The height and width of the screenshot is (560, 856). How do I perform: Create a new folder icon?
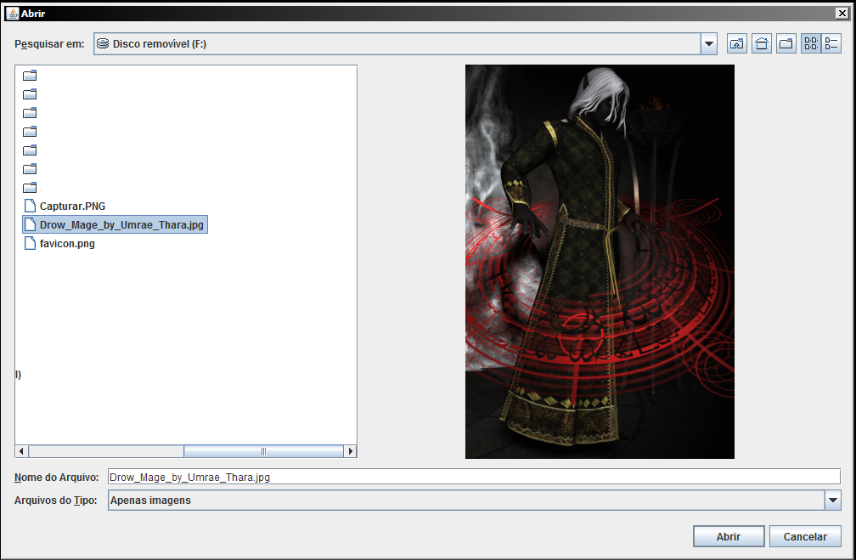click(786, 43)
